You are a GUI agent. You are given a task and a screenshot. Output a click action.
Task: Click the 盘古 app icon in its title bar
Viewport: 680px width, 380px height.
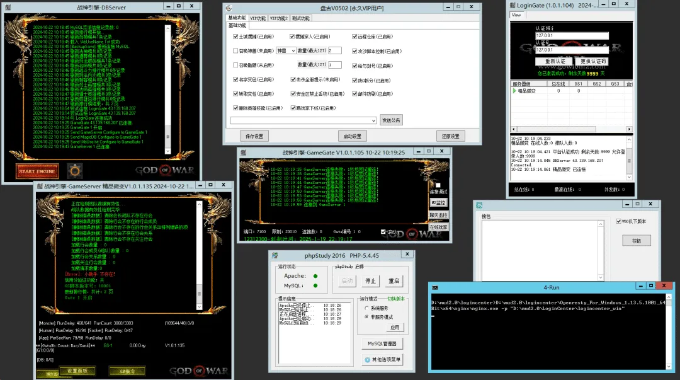(229, 8)
